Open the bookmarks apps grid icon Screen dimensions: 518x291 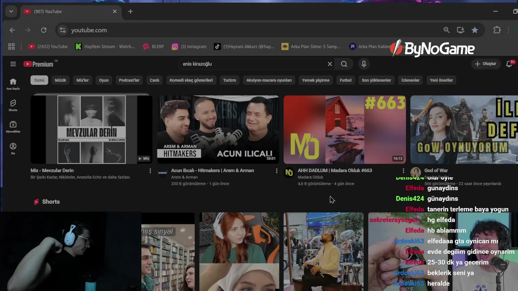coord(11,46)
